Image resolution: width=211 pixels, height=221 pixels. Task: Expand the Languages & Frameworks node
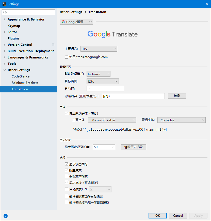(x=5, y=57)
